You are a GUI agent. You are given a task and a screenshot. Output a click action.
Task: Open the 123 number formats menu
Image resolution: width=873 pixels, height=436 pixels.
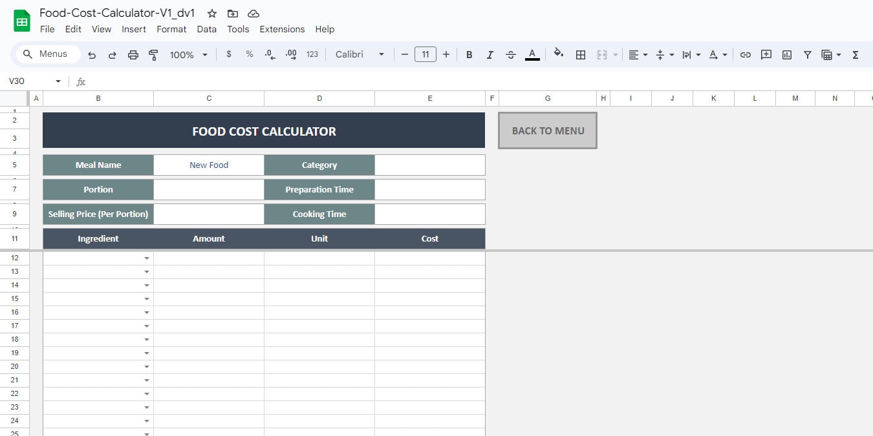point(312,54)
